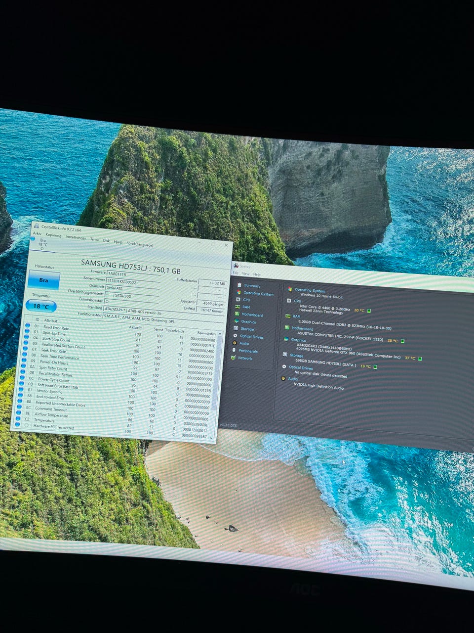Open the Arkiv menu in CrystalDiskInfo
Viewport: 474px width, 633px height.
[37, 233]
